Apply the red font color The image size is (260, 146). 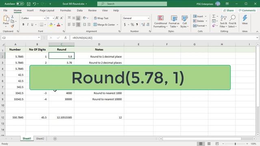click(58, 25)
